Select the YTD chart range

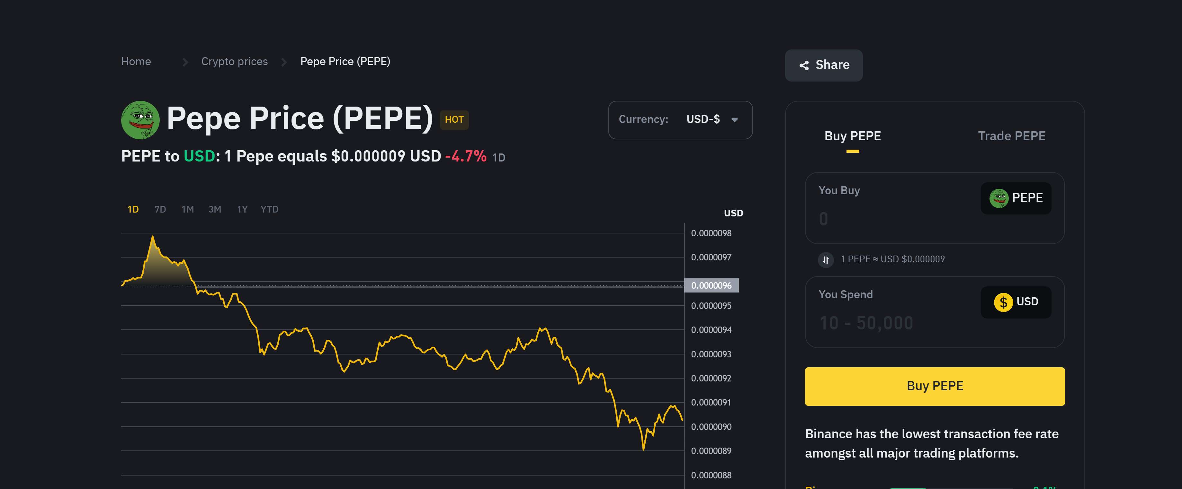[269, 209]
